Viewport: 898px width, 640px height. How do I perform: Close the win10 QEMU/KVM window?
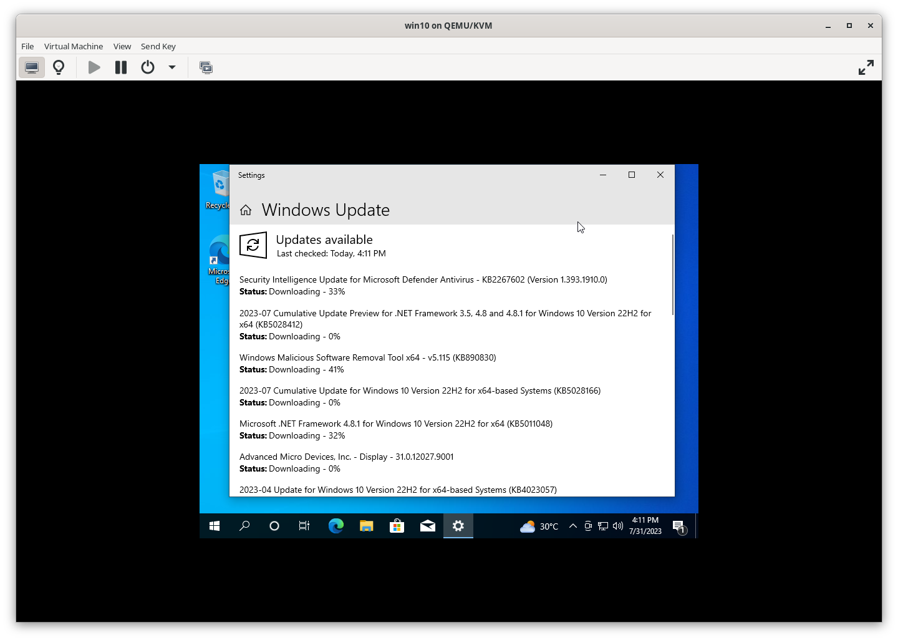pos(871,26)
